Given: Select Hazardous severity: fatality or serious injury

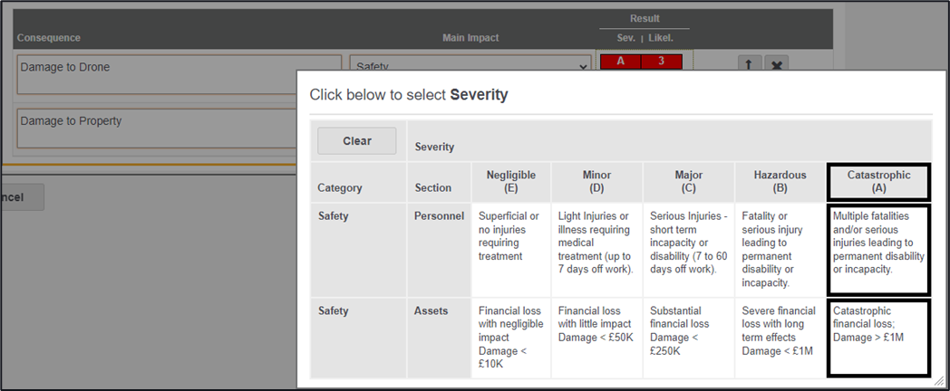Looking at the screenshot, I should coord(779,249).
